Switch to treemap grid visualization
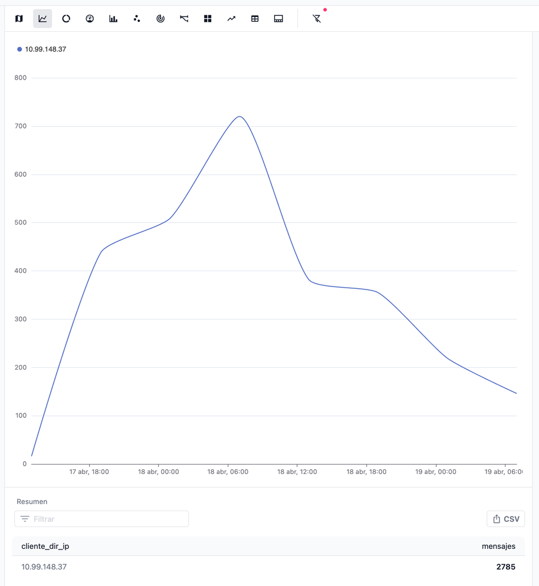This screenshot has height=586, width=539. point(208,19)
